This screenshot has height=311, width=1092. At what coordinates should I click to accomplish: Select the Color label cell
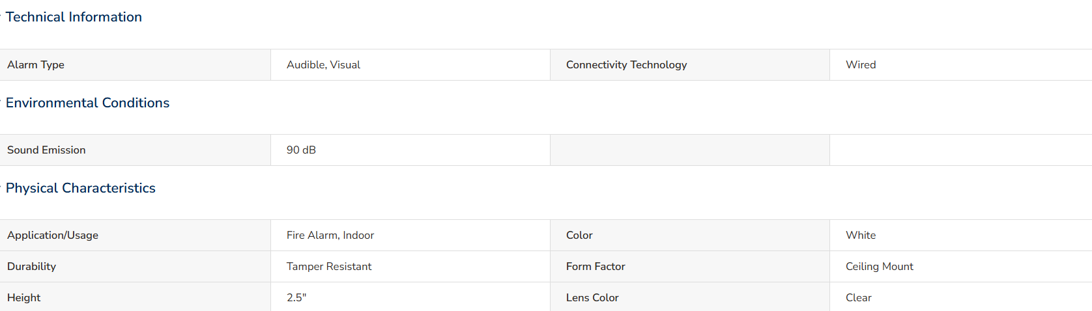[x=690, y=236]
